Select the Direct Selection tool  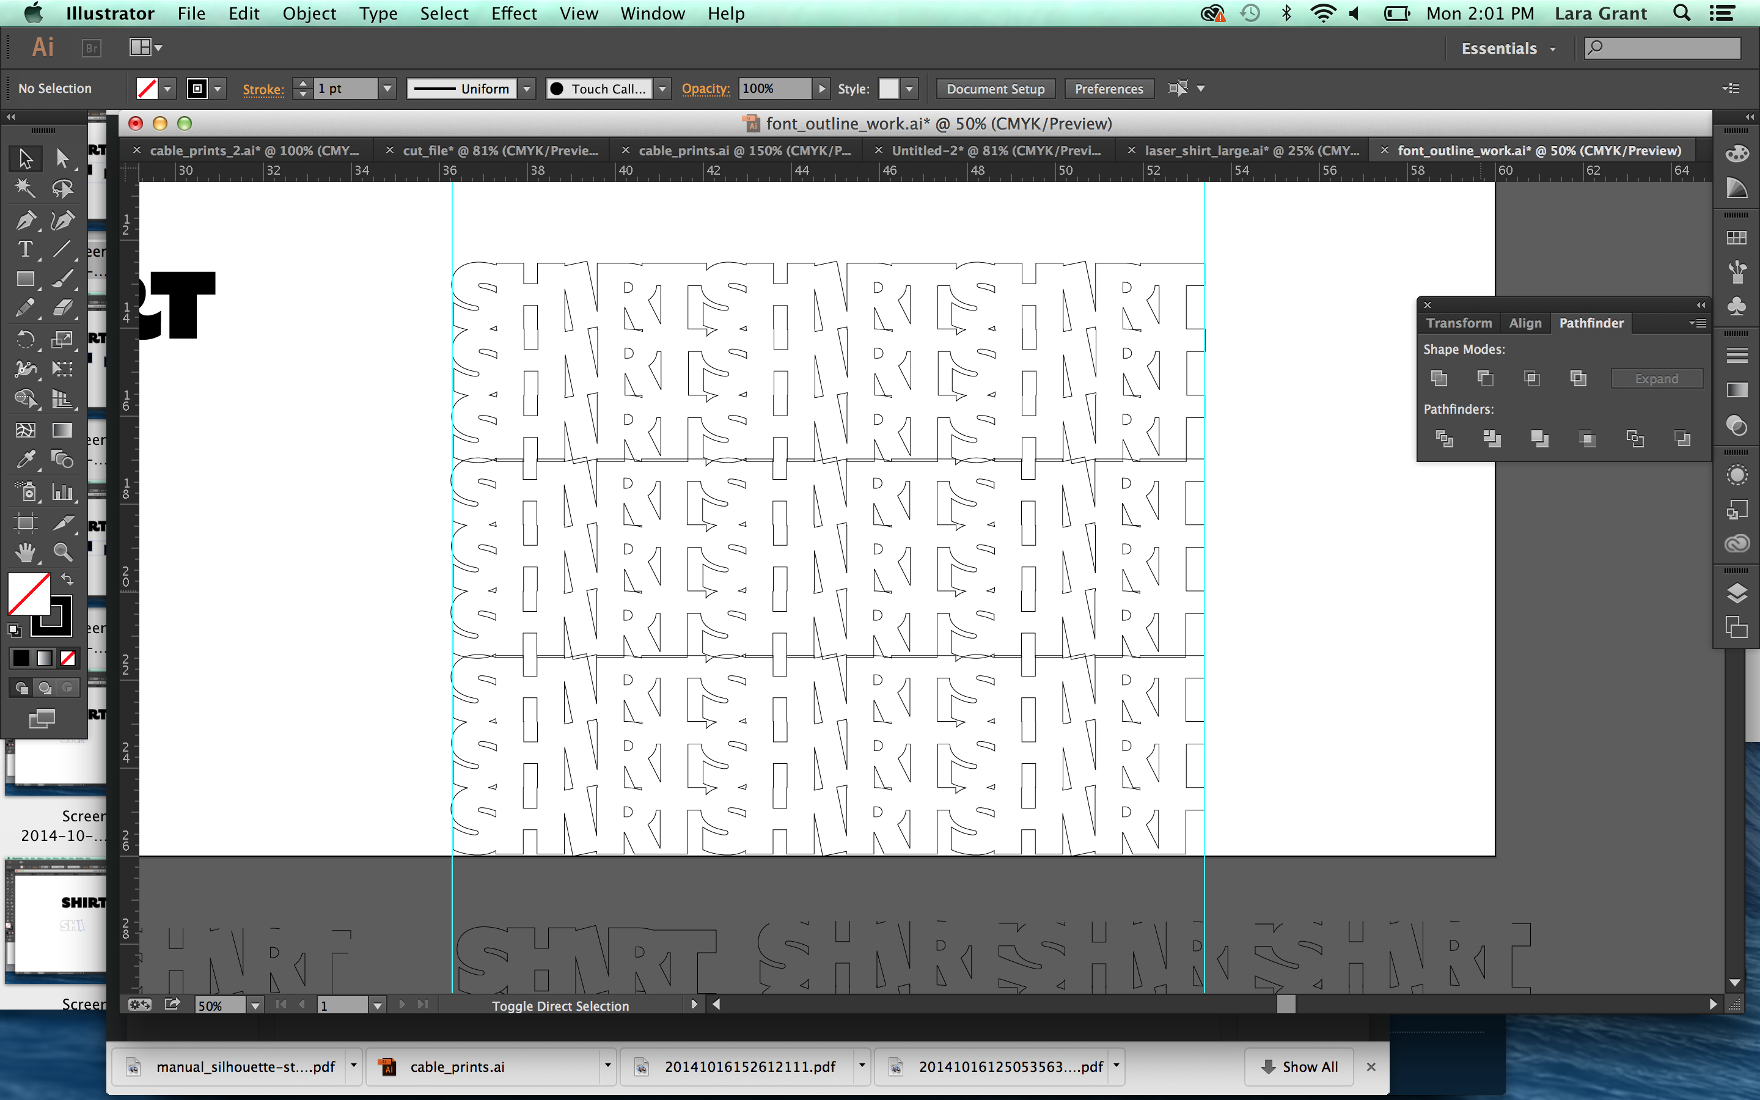point(62,158)
